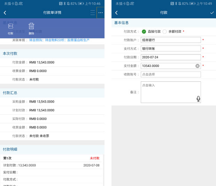The image size is (216, 186).
Task: Tap the list lines icon beside the more menu
Action: (x=92, y=13)
